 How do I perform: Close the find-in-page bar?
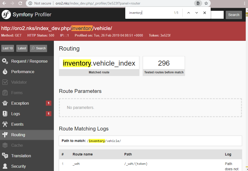pos(205,13)
